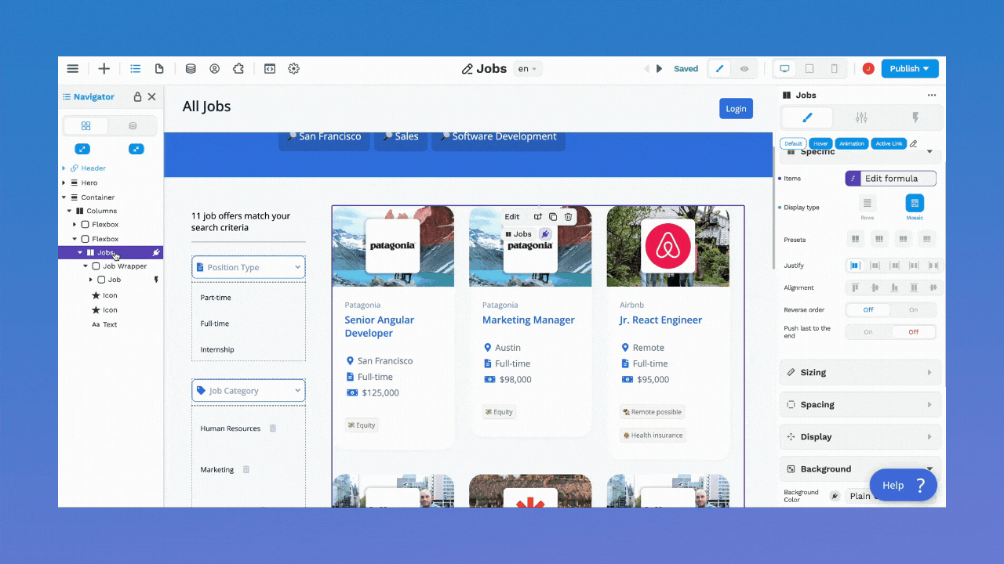
Task: Open the Publish dropdown button
Action: pyautogui.click(x=910, y=69)
